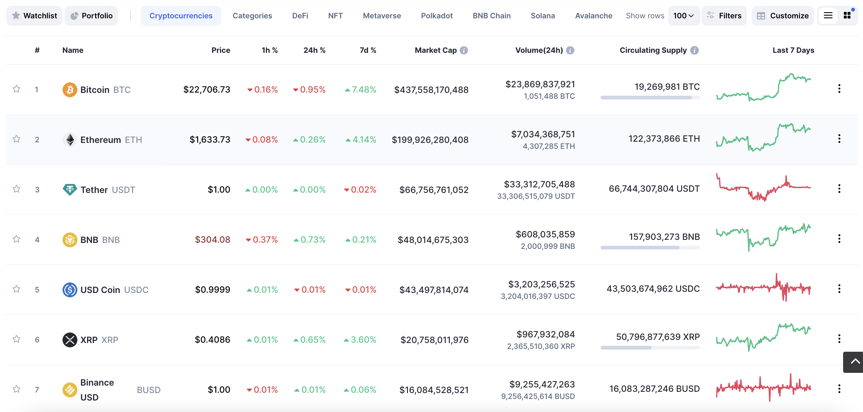Open the Filters panel
The image size is (863, 412).
coord(724,16)
